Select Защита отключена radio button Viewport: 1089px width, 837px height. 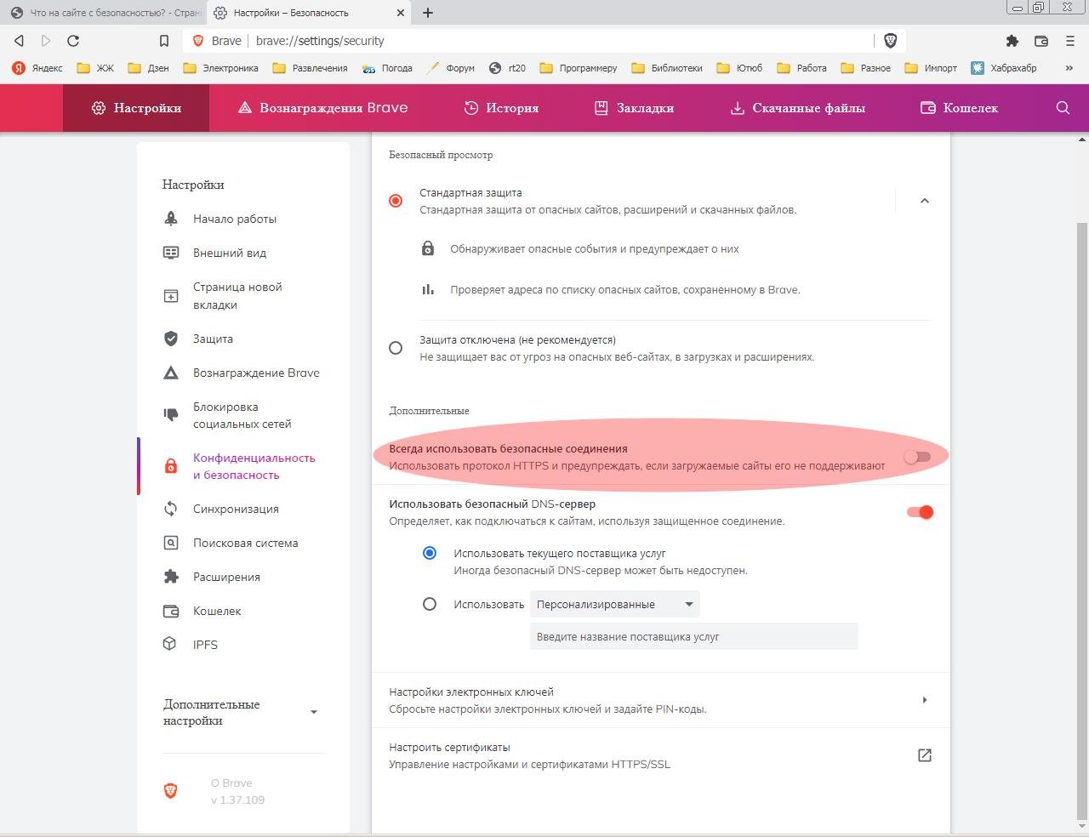(x=396, y=348)
